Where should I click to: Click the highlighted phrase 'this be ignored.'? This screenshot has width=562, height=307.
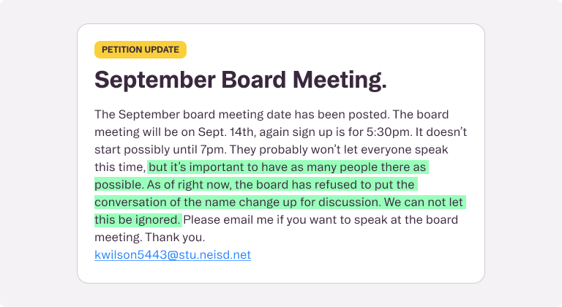[x=138, y=219]
